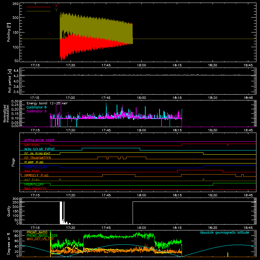Click the Absolute geomagnetic latitude label
The width and height of the screenshot is (260, 260).
pos(225,232)
